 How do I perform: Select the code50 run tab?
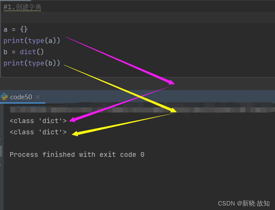(21, 97)
